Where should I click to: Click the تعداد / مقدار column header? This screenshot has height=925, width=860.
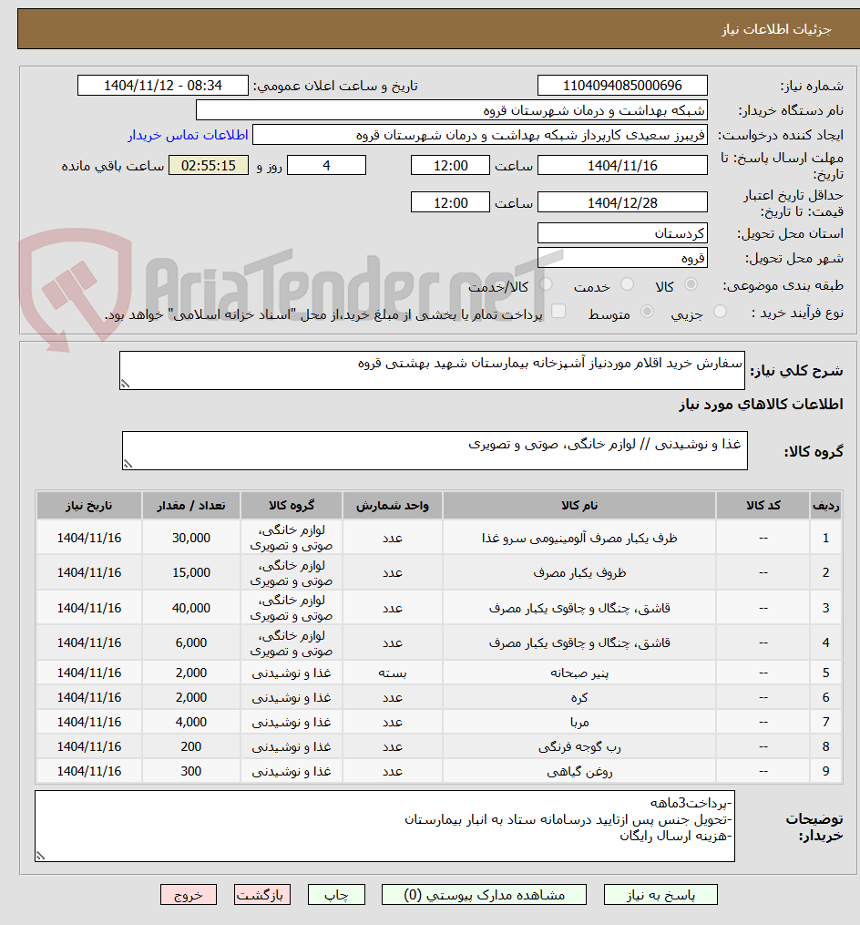[x=191, y=506]
